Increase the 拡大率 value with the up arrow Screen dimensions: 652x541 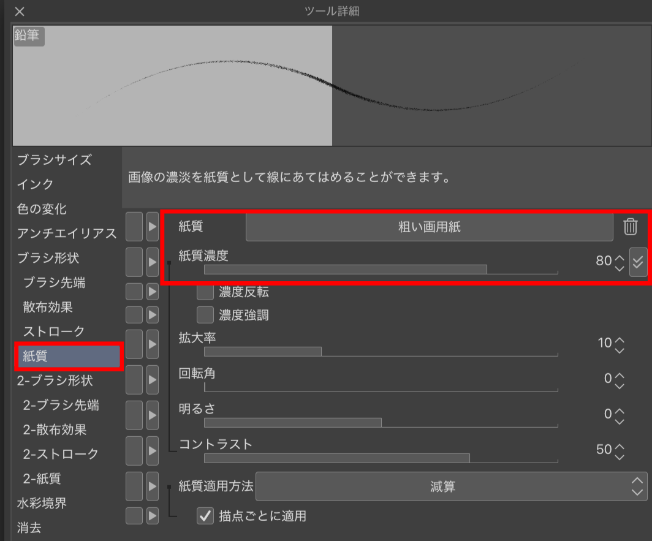pos(620,340)
